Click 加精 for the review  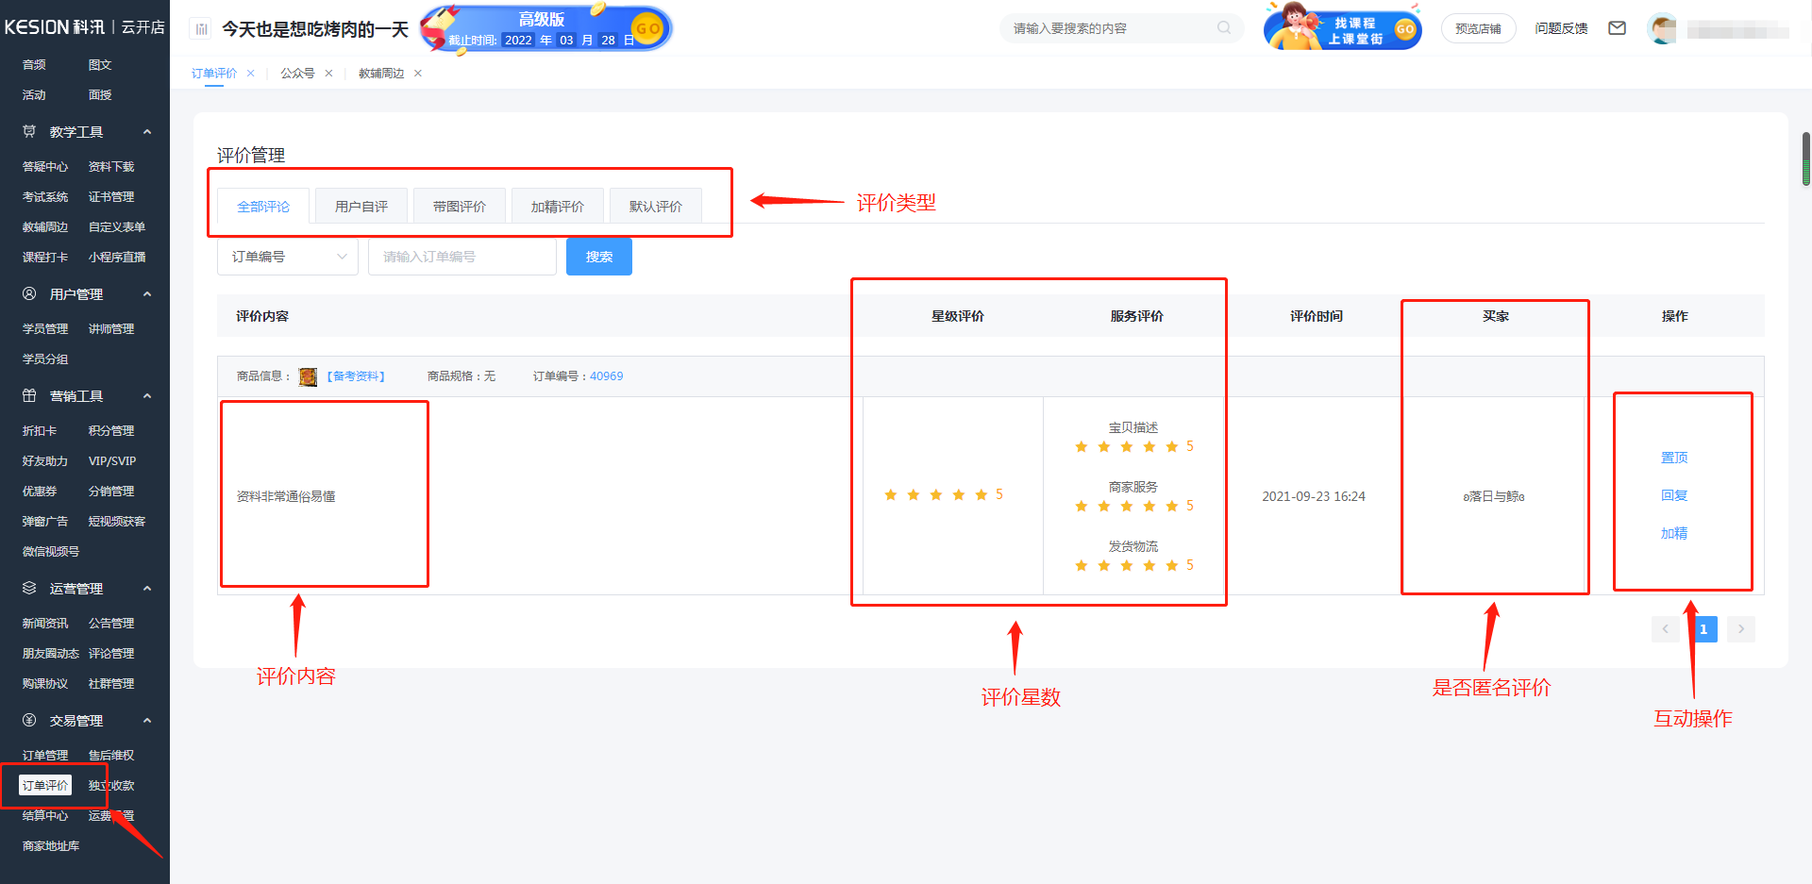pyautogui.click(x=1674, y=533)
